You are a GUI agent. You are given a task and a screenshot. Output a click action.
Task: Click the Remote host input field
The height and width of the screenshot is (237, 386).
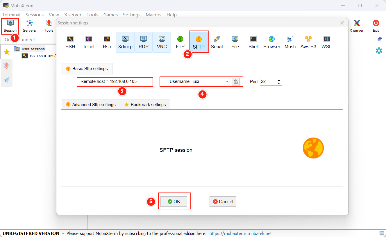(x=130, y=82)
